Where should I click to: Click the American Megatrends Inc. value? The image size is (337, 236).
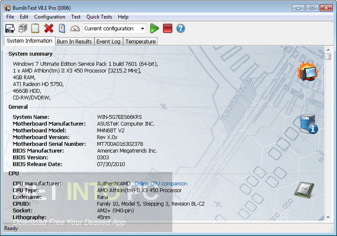click(x=127, y=151)
